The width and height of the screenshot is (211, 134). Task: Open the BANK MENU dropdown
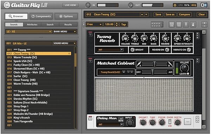pyautogui.click(x=65, y=32)
